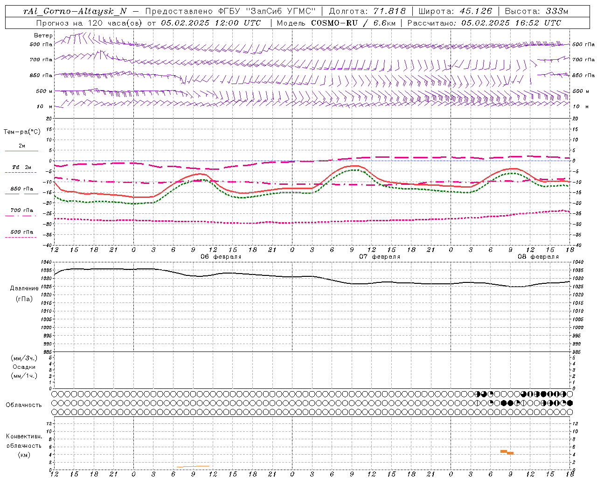Click the thin orange convective line on 06 февраля
597x478 pixels.
point(193,466)
